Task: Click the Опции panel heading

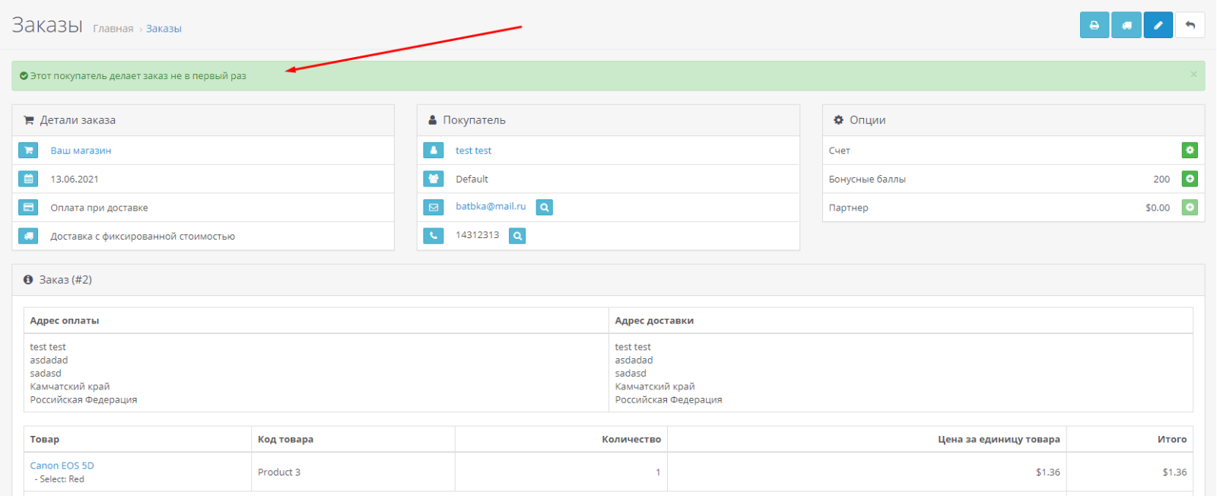Action: pyautogui.click(x=1013, y=120)
